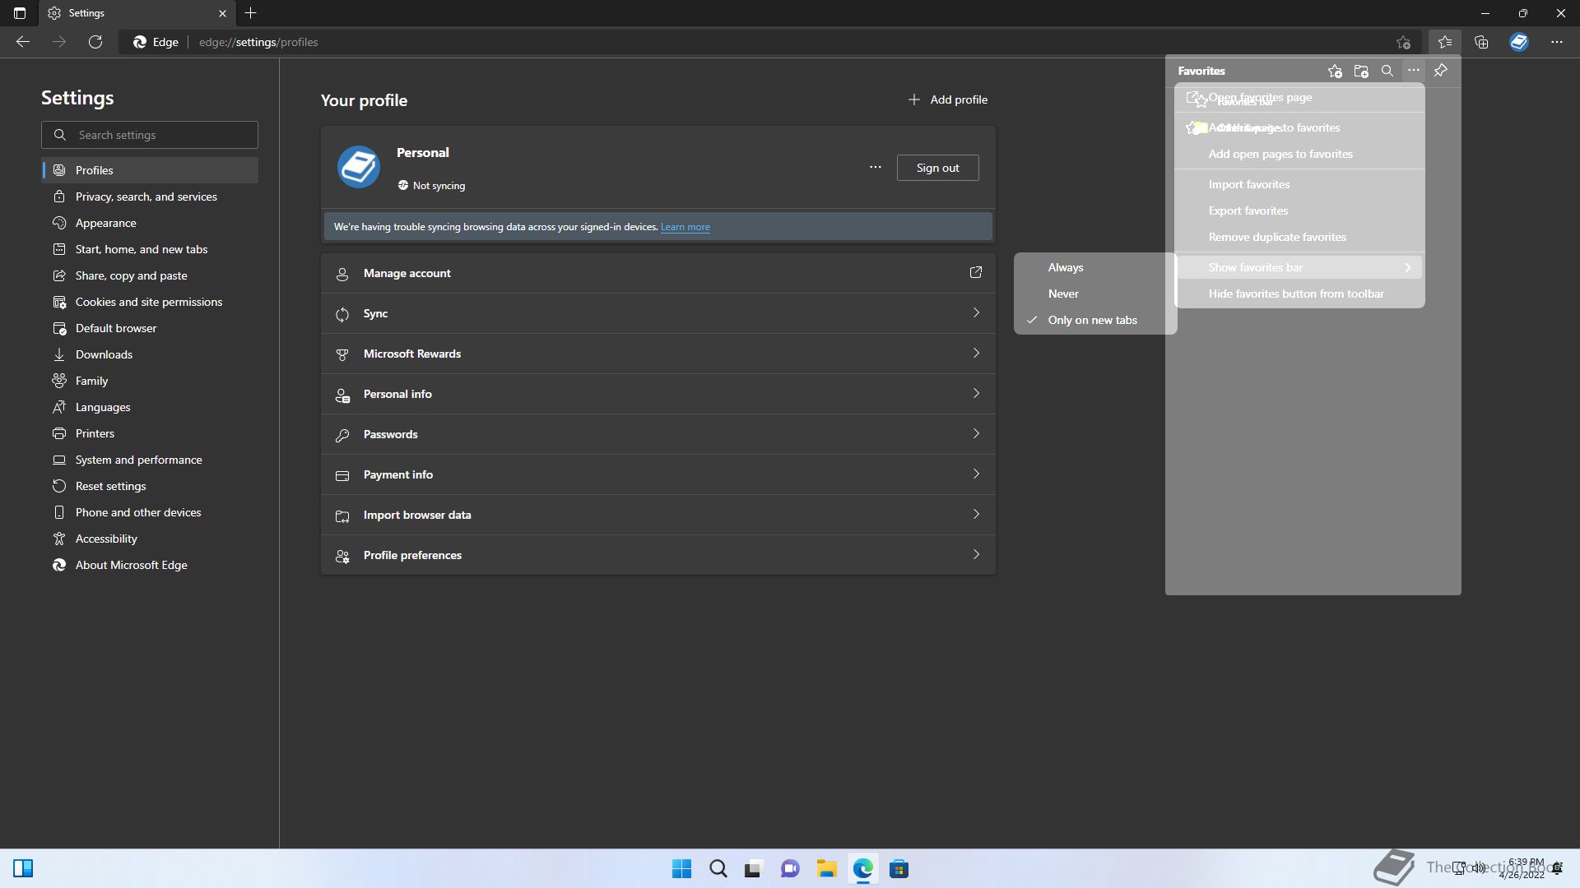
Task: Click the Favorites toolbar button
Action: point(1444,42)
